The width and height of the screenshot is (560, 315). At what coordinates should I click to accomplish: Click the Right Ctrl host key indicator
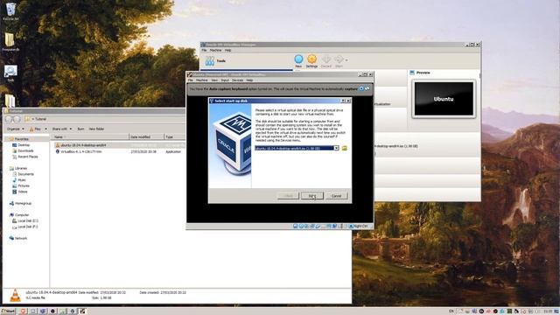click(360, 226)
